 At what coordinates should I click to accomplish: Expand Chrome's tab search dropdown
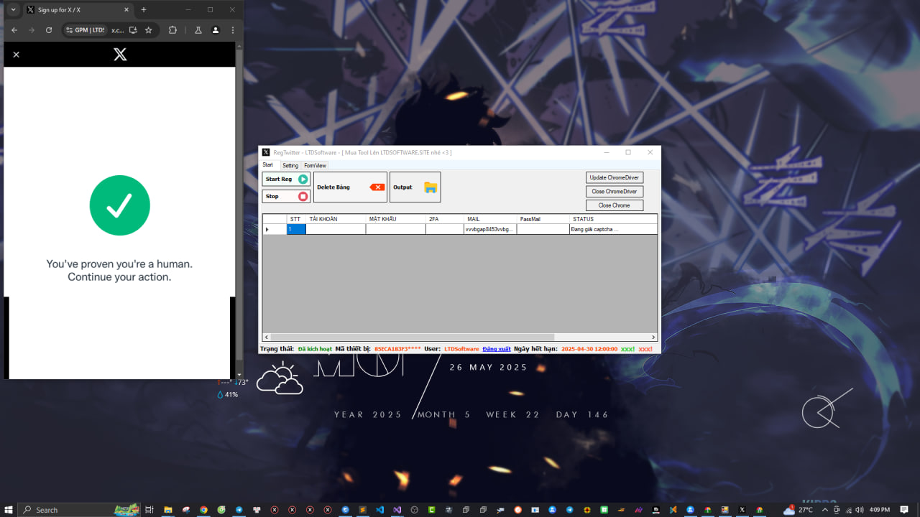(x=13, y=10)
